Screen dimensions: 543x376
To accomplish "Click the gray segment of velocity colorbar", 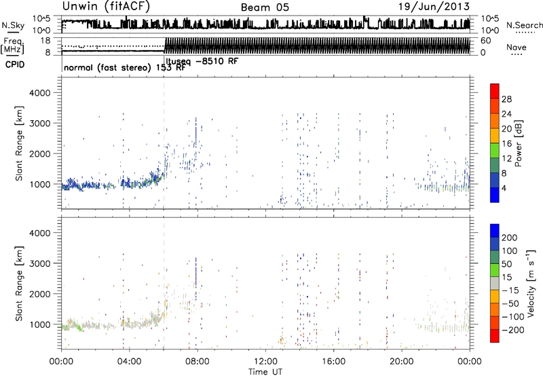I will pos(495,283).
